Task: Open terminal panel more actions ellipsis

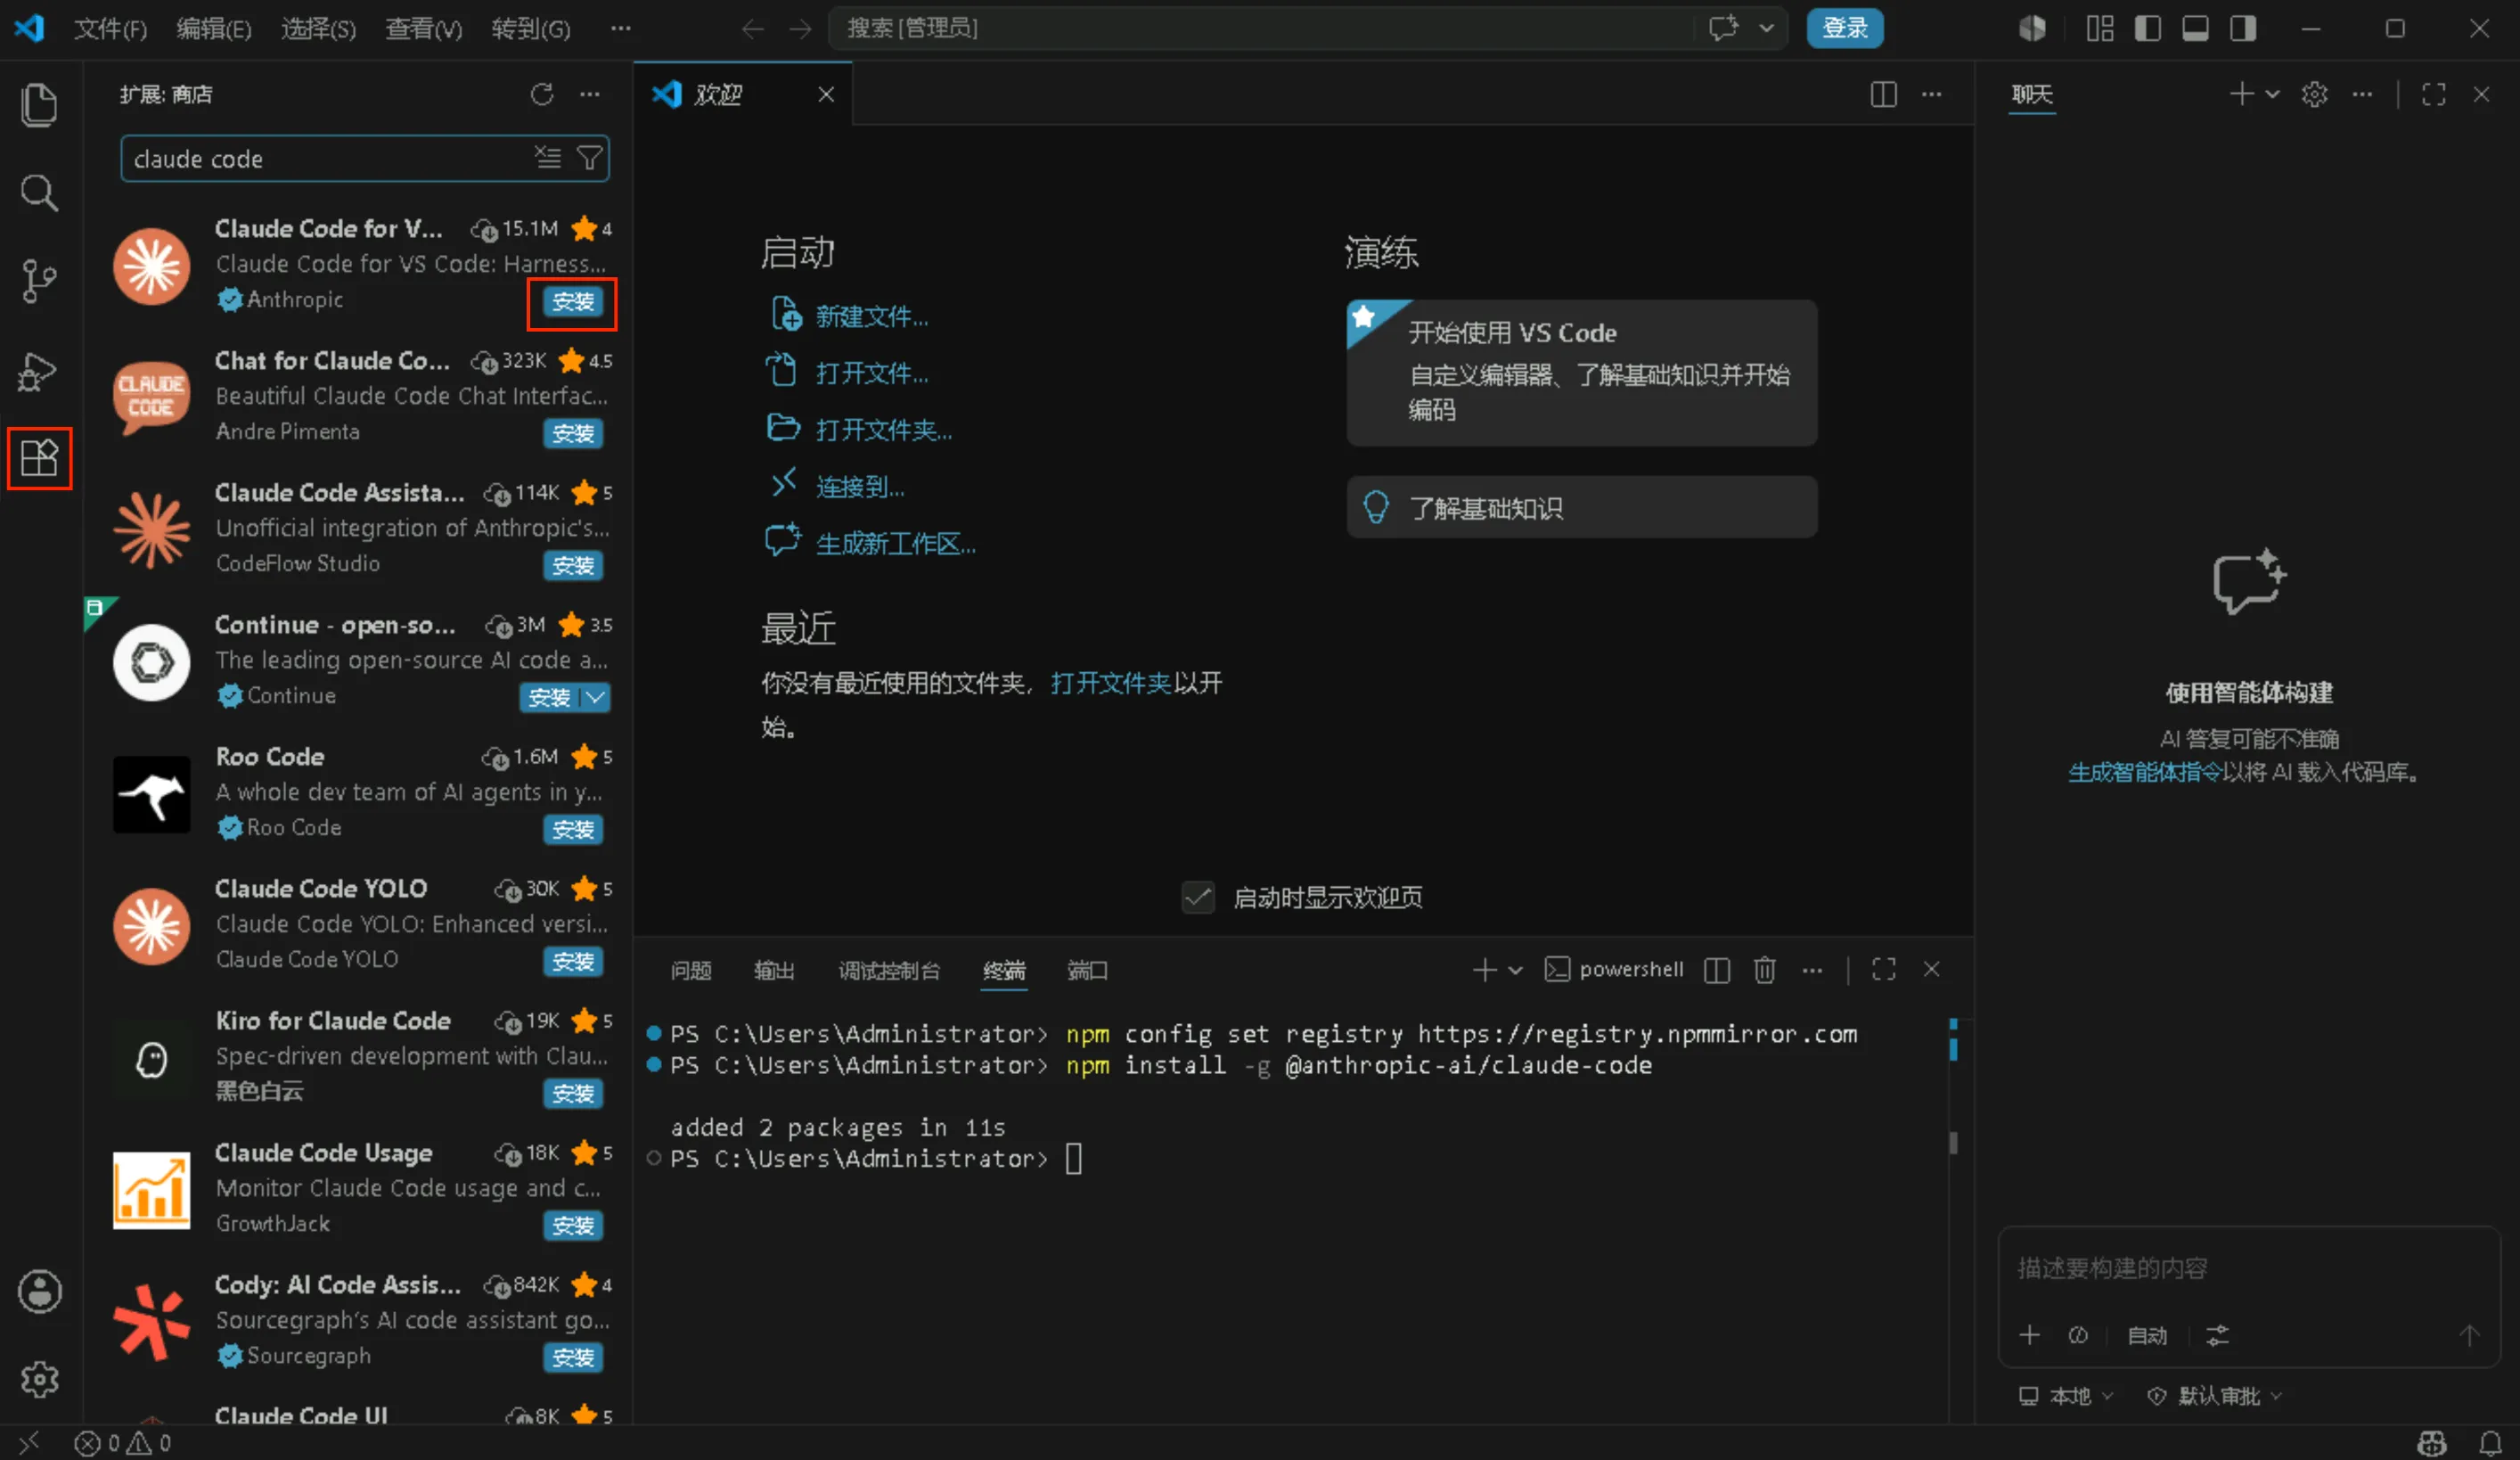Action: point(1812,969)
